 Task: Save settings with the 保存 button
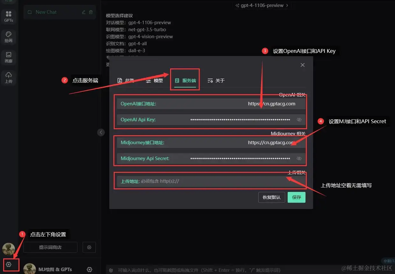297,197
